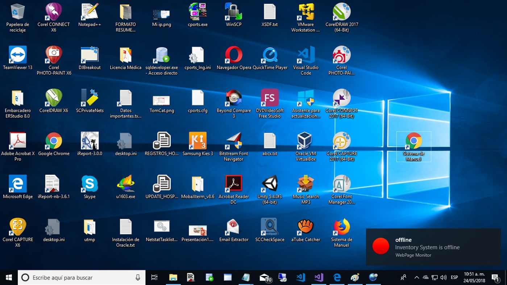This screenshot has height=285, width=507.
Task: Open the Mail app with 70 badge
Action: [265, 277]
